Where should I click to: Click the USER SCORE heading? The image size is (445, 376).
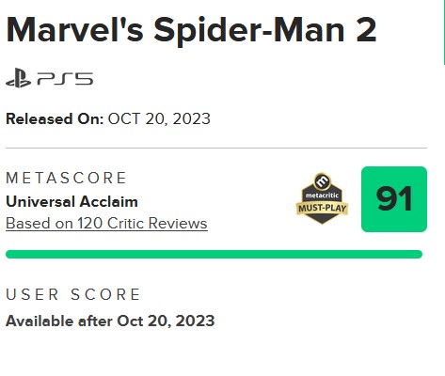point(73,294)
